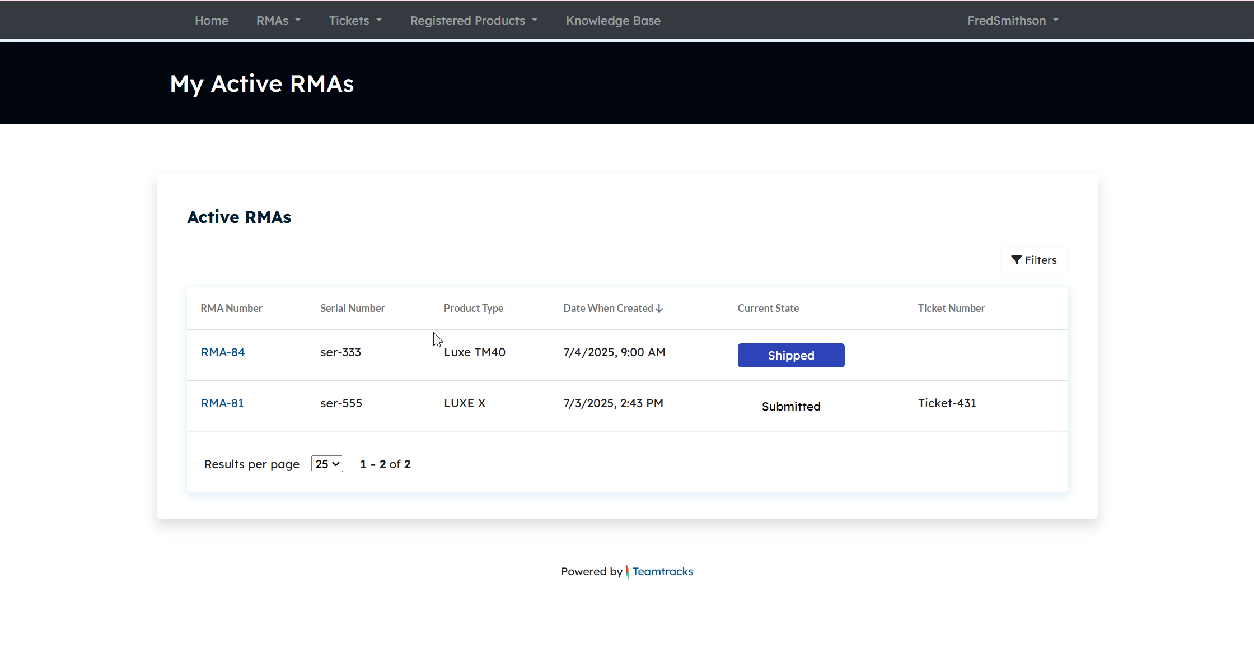The width and height of the screenshot is (1254, 671).
Task: Click the 1 - 2 of 2 pagination text
Action: (385, 464)
